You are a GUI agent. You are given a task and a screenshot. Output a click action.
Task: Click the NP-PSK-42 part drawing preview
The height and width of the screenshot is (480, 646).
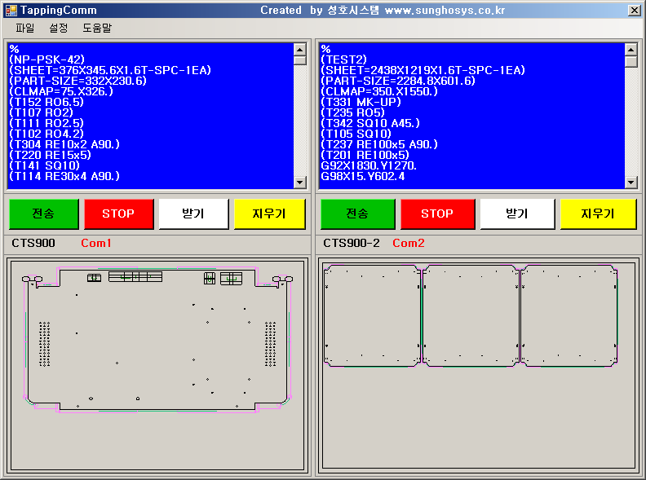[x=157, y=340]
